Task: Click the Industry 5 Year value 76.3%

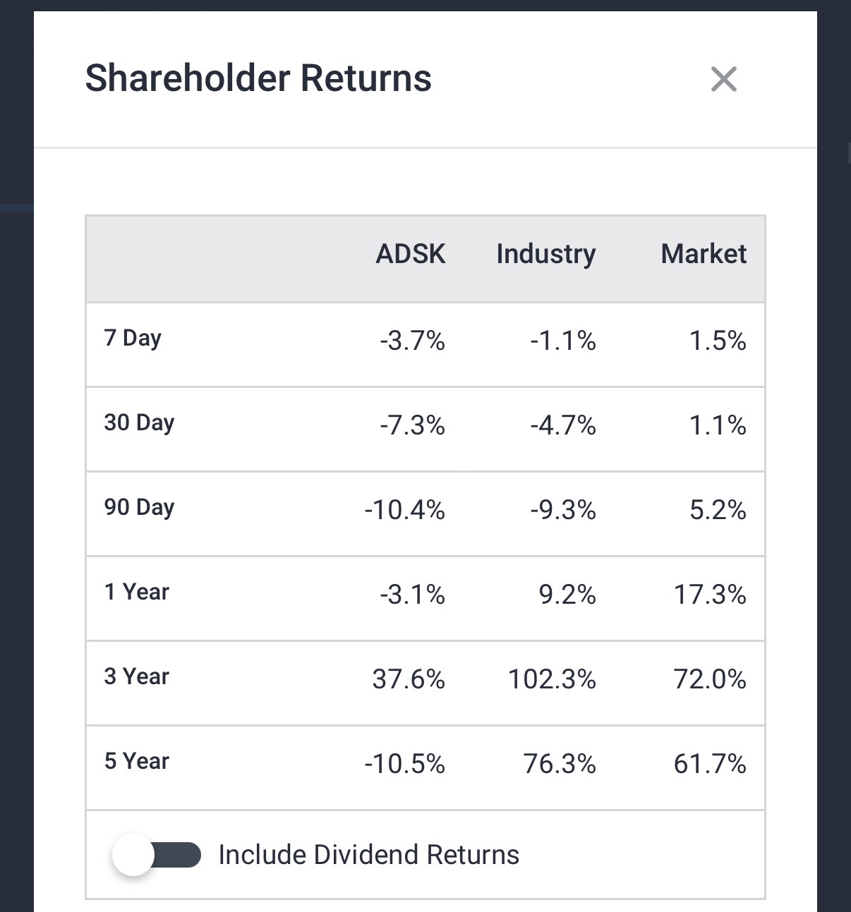Action: click(560, 765)
